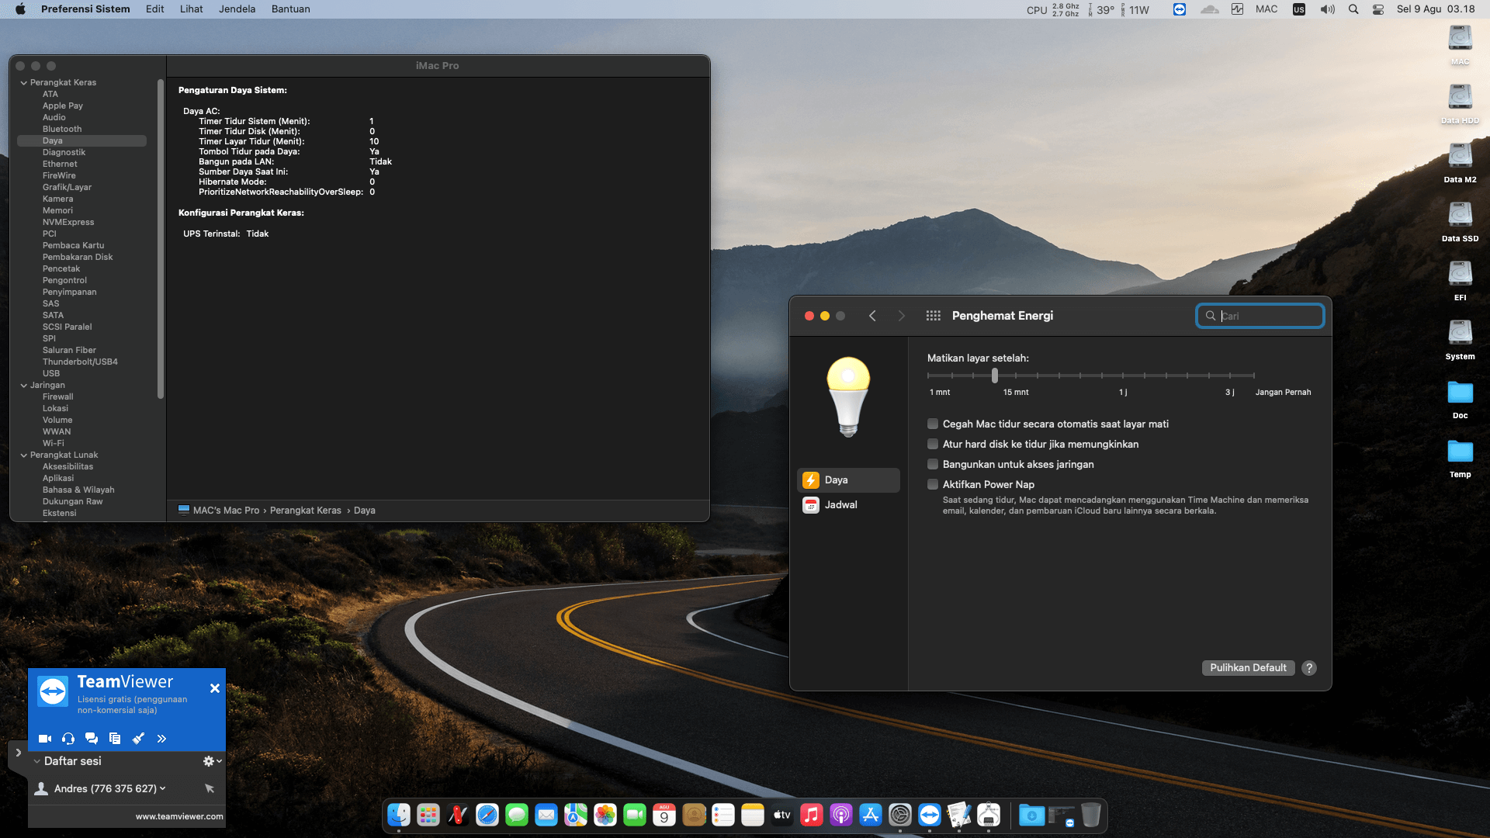Click the back arrow in Penghemat Energi
The image size is (1490, 838).
point(872,316)
